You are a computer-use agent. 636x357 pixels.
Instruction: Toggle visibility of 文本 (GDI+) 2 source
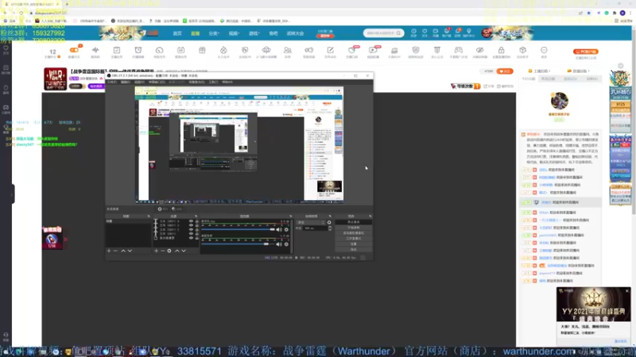[x=191, y=229]
